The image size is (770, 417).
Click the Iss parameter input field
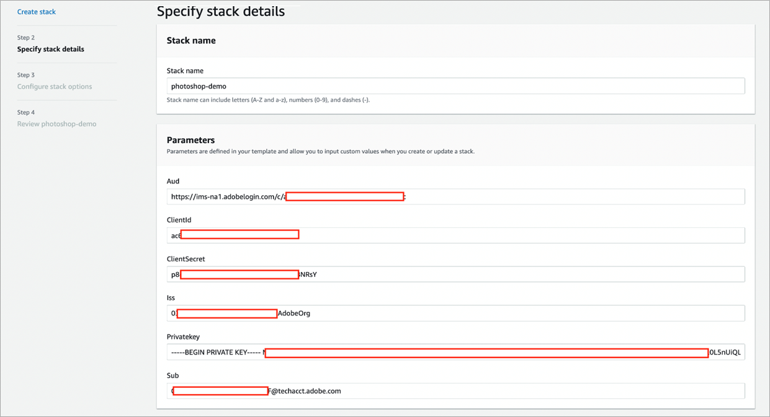tap(455, 313)
